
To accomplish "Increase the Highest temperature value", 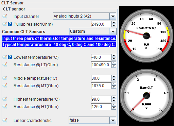I will [x=114, y=97].
